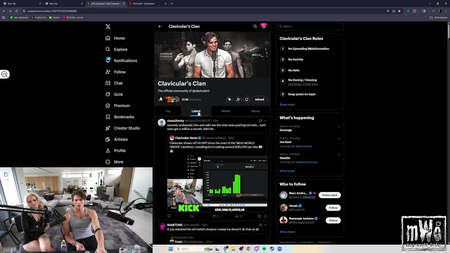Expand More options in sidebar
Screen dimensions: 450x253
tap(114, 162)
